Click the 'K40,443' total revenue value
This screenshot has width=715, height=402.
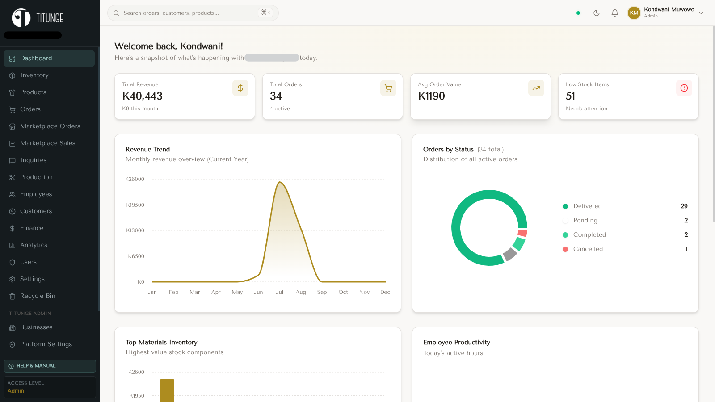[142, 96]
